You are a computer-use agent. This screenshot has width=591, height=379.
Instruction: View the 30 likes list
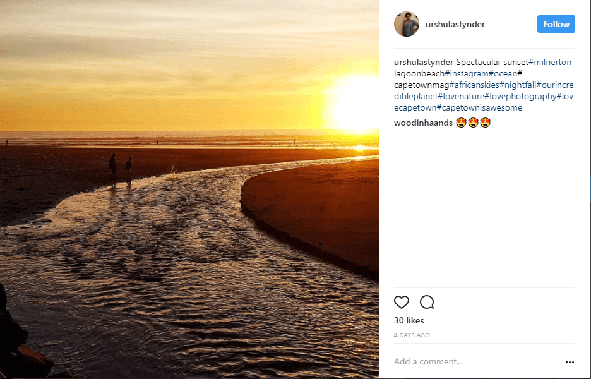click(x=409, y=320)
